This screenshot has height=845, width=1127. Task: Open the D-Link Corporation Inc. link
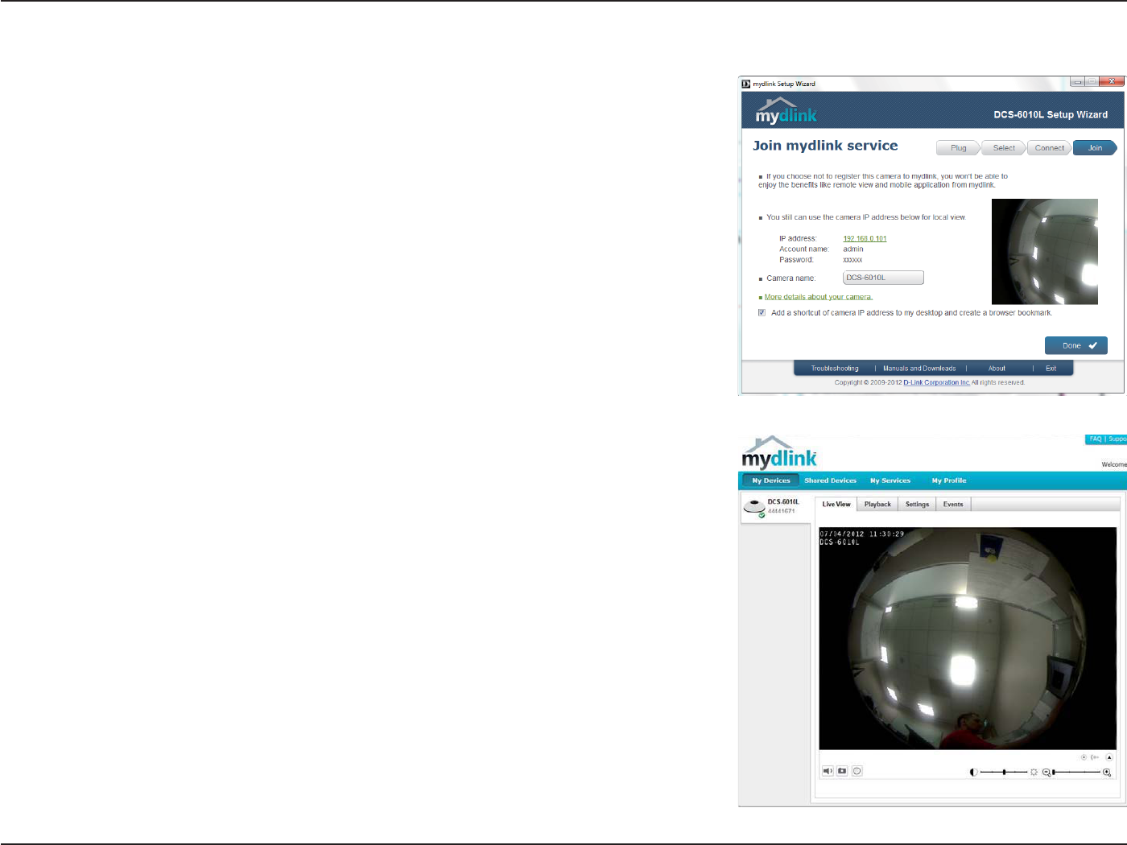click(936, 383)
